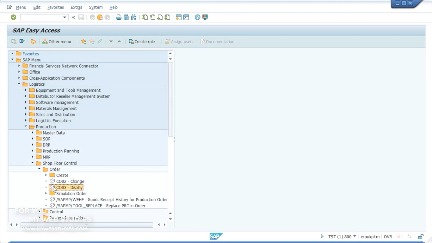This screenshot has height=243, width=432.
Task: Click the Documentation button
Action: [x=218, y=41]
